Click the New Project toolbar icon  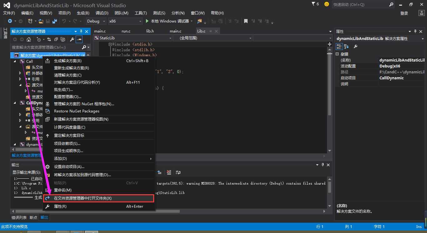pos(30,21)
